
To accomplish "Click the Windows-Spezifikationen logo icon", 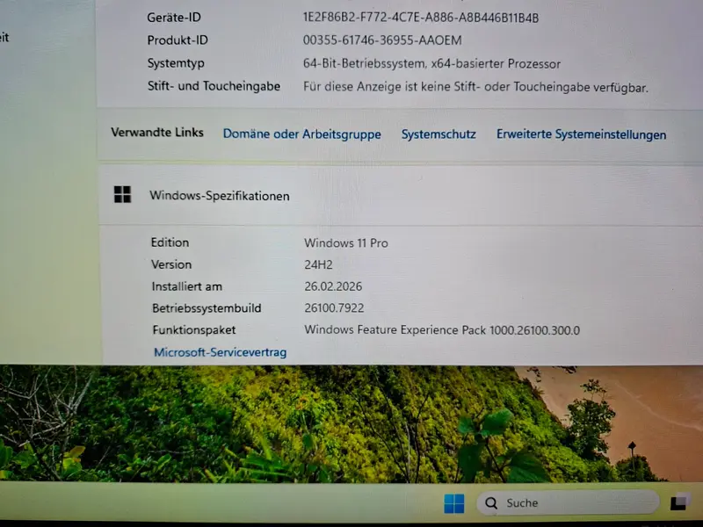I will (x=122, y=195).
